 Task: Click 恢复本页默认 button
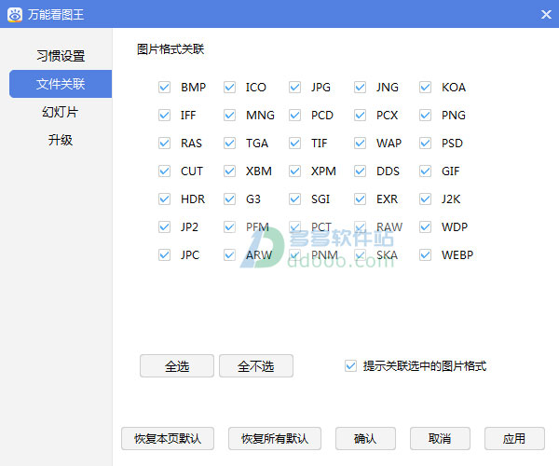168,439
